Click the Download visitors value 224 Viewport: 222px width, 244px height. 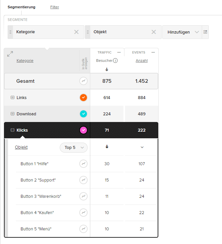[x=107, y=114]
